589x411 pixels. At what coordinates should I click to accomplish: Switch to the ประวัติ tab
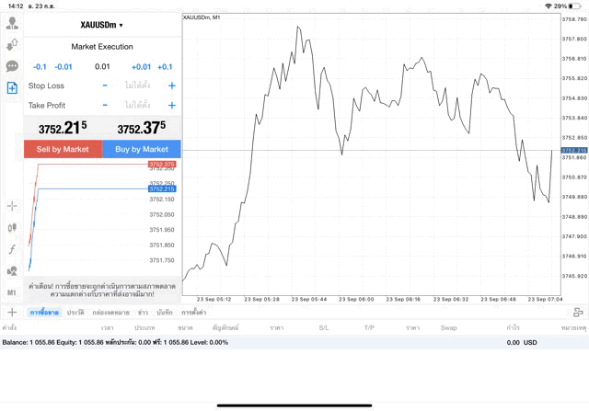pos(75,313)
